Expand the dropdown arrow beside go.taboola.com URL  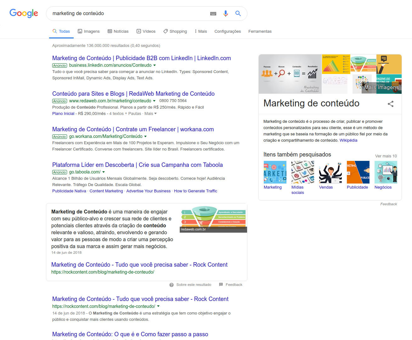[104, 172]
